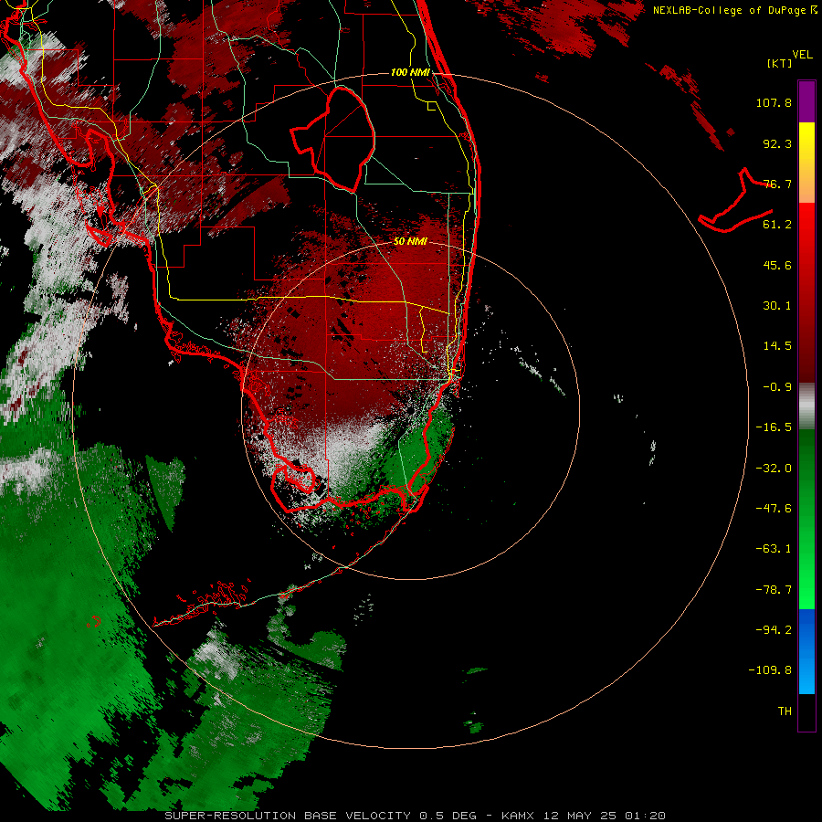Pick the black TH segment of color bar

(x=806, y=711)
